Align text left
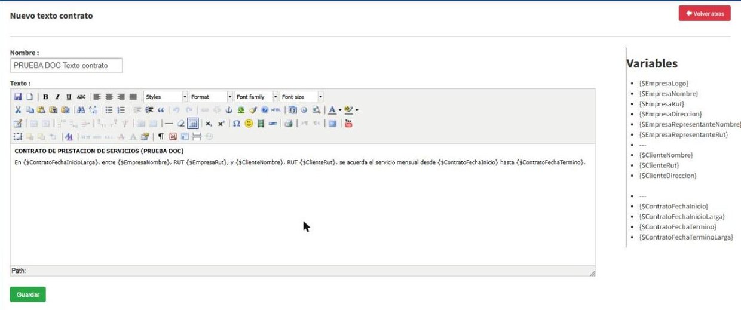This screenshot has width=741, height=310. [97, 97]
